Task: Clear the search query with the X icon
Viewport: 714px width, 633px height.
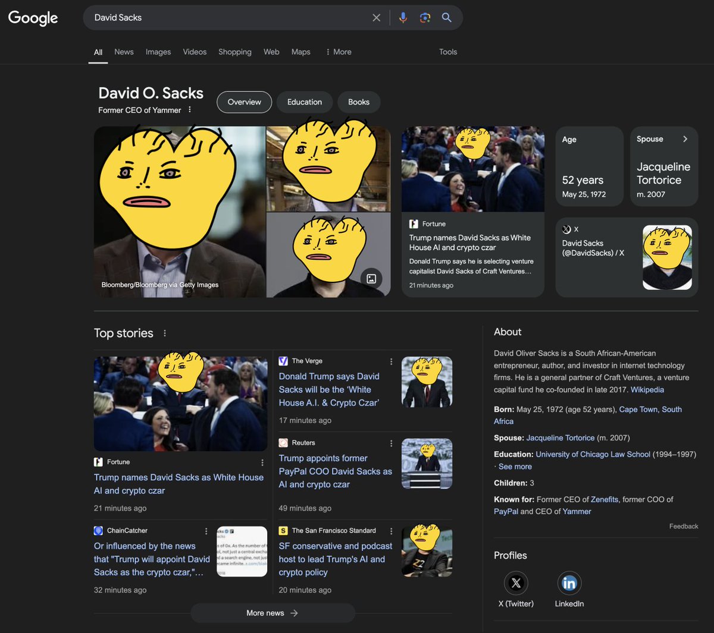Action: tap(376, 17)
